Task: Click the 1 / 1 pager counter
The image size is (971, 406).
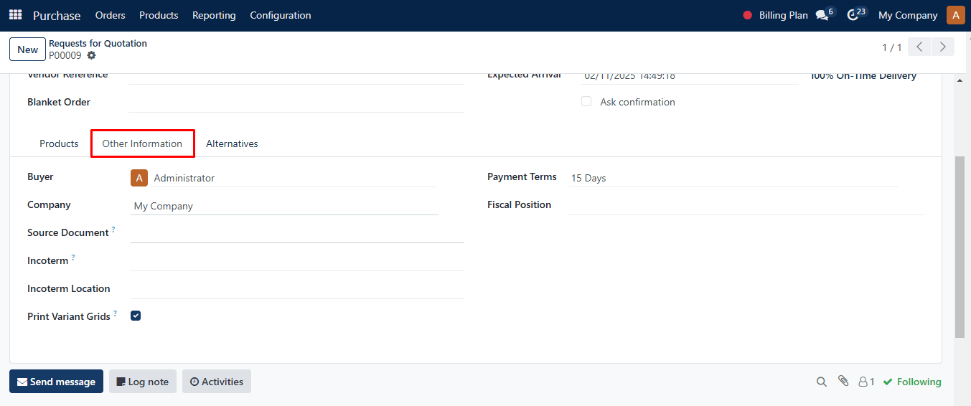Action: [892, 47]
